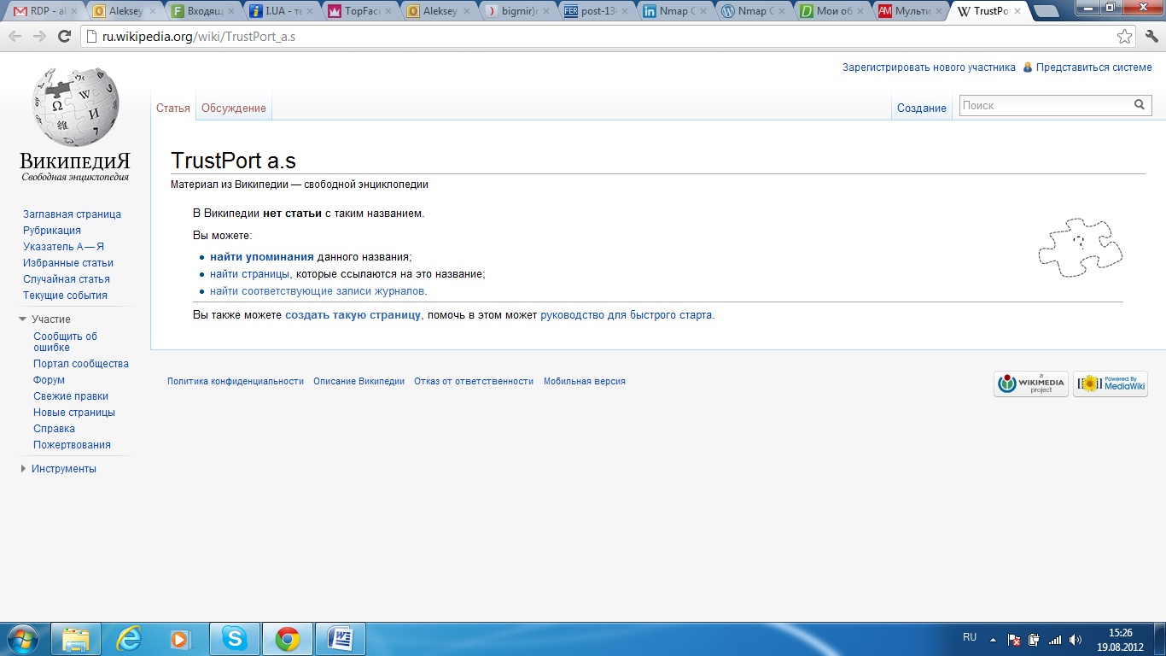Viewport: 1166px width, 656px height.
Task: Click the Chrome taskbar icon
Action: [288, 639]
